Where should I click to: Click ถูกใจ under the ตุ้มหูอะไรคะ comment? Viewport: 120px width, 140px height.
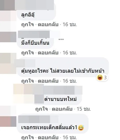[x=27, y=81]
